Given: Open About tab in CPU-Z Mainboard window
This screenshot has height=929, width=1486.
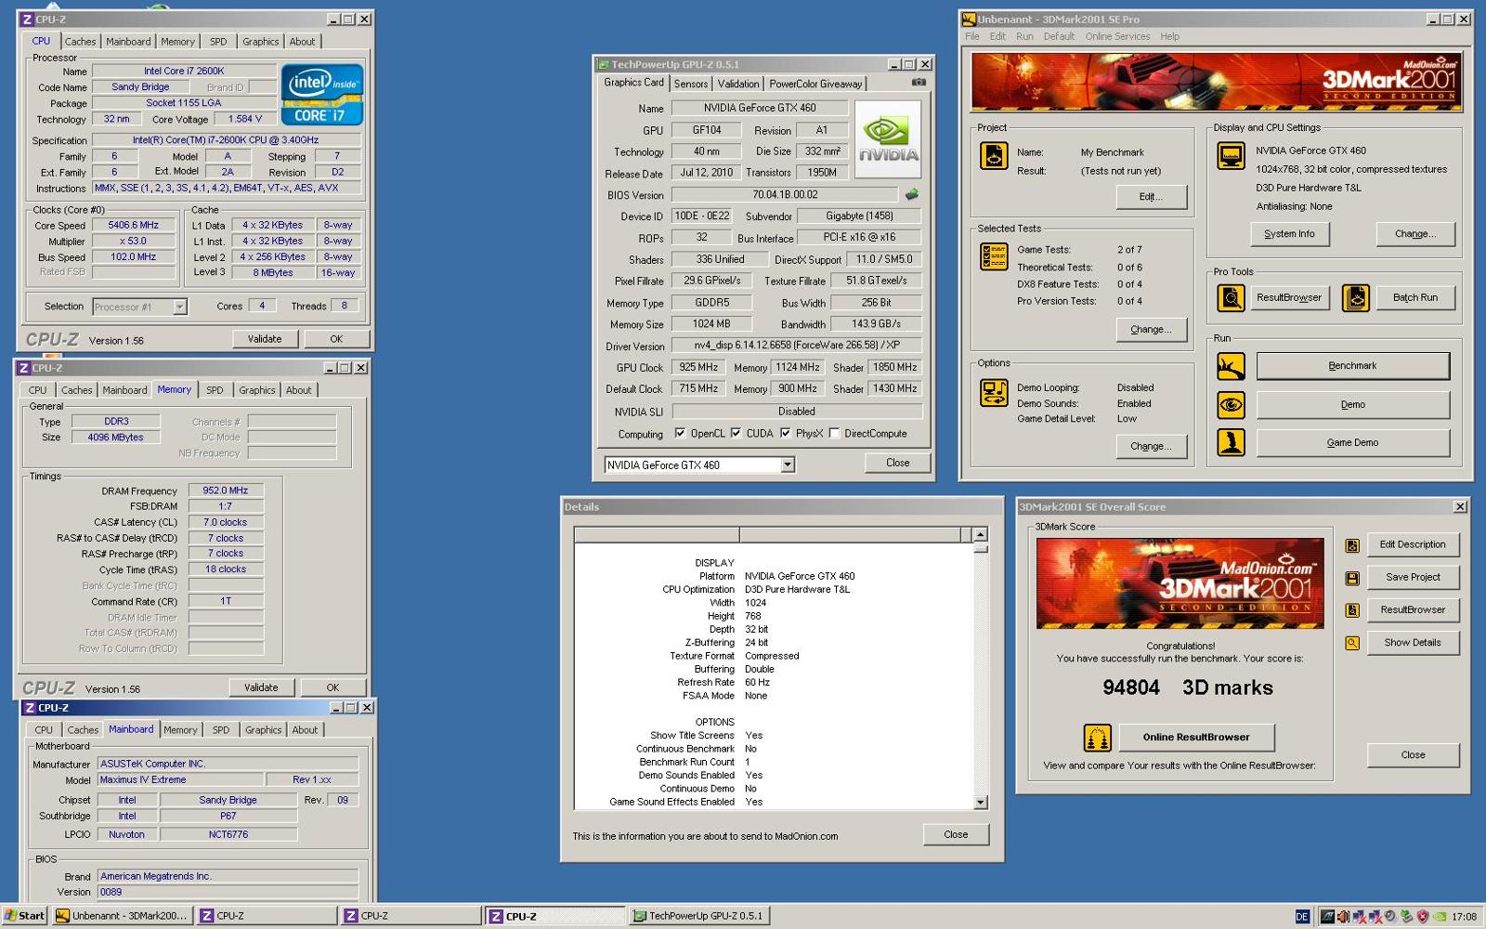Looking at the screenshot, I should click(305, 730).
